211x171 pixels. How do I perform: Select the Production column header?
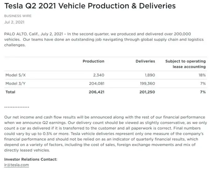pyautogui.click(x=93, y=61)
